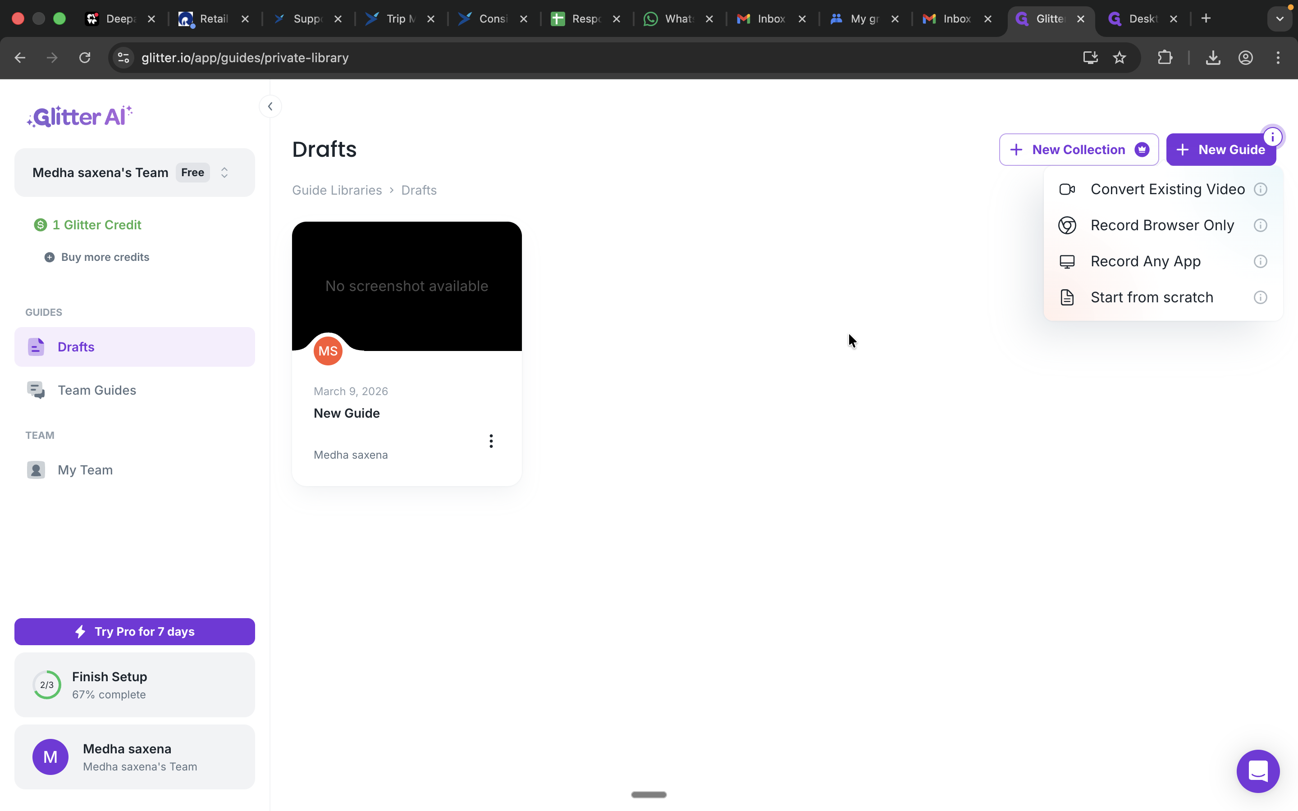Click the Try Pro for 7 days button
Image resolution: width=1298 pixels, height=811 pixels.
135,631
